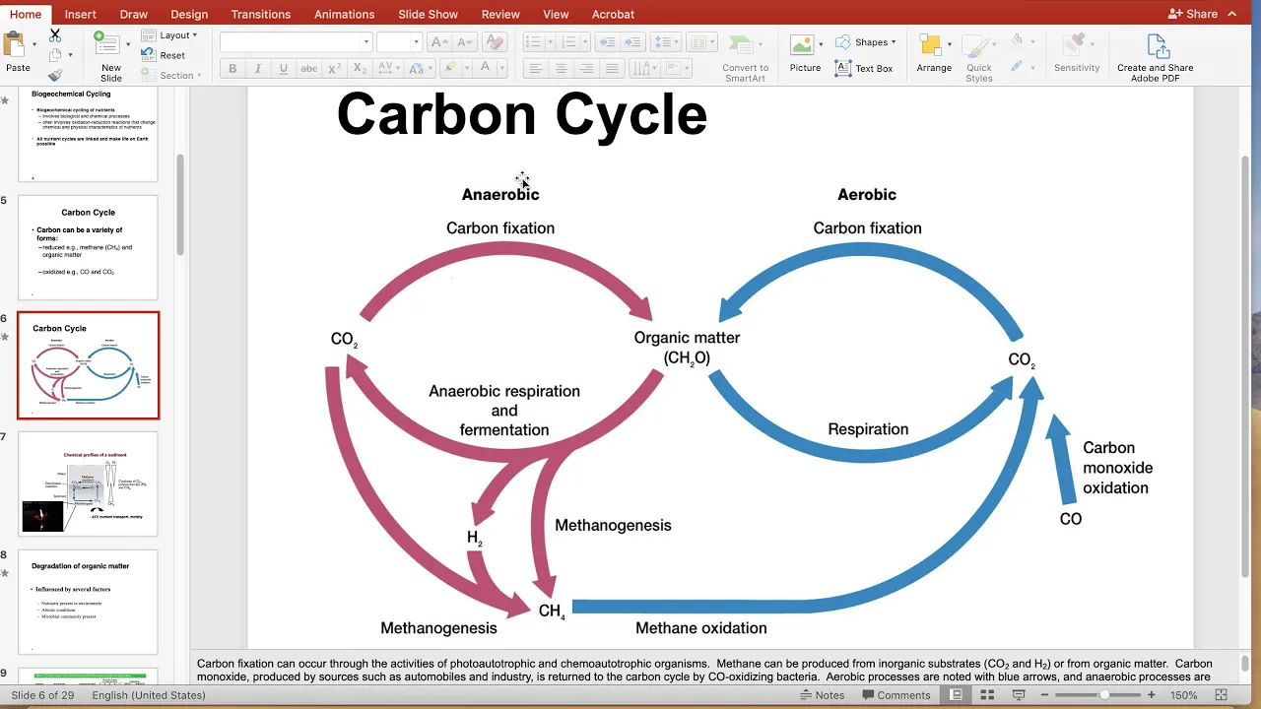1261x709 pixels.
Task: Click the Share button
Action: (x=1193, y=14)
